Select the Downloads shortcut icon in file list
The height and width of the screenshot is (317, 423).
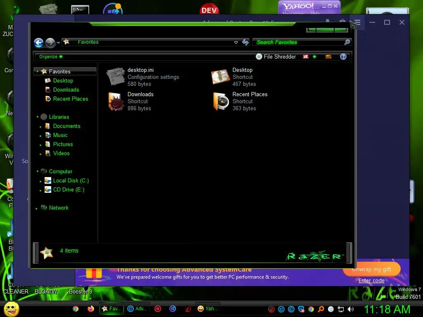[x=116, y=102]
